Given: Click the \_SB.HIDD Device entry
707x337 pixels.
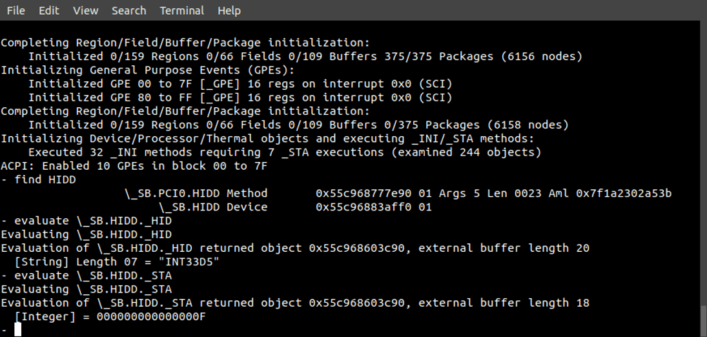Looking at the screenshot, I should [213, 207].
